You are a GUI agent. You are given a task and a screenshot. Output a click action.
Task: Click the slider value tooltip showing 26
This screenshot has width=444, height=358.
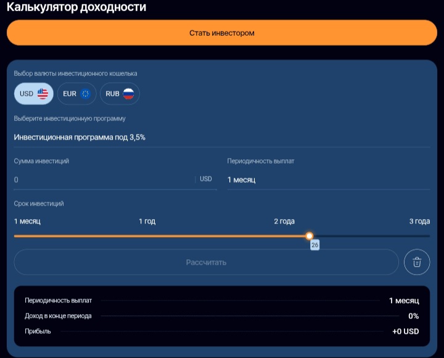point(314,246)
